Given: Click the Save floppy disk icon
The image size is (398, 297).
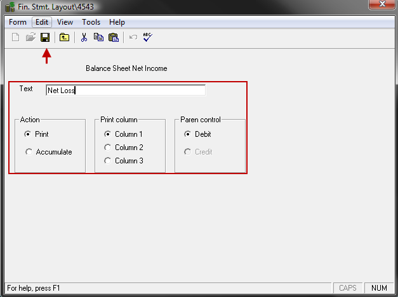Looking at the screenshot, I should click(45, 37).
